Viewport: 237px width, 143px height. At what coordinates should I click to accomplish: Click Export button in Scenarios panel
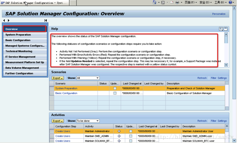[58, 78]
